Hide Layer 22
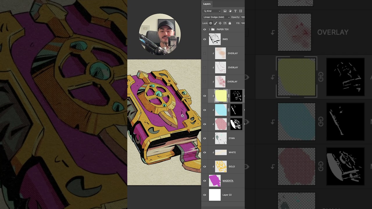 205,195
